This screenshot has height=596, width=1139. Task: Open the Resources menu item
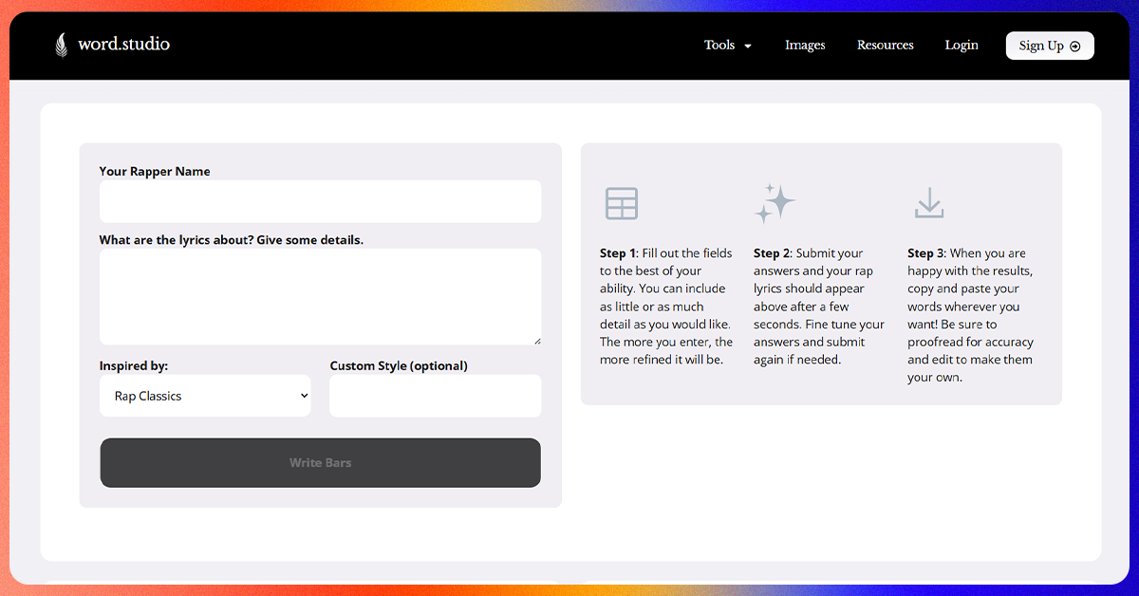click(886, 46)
